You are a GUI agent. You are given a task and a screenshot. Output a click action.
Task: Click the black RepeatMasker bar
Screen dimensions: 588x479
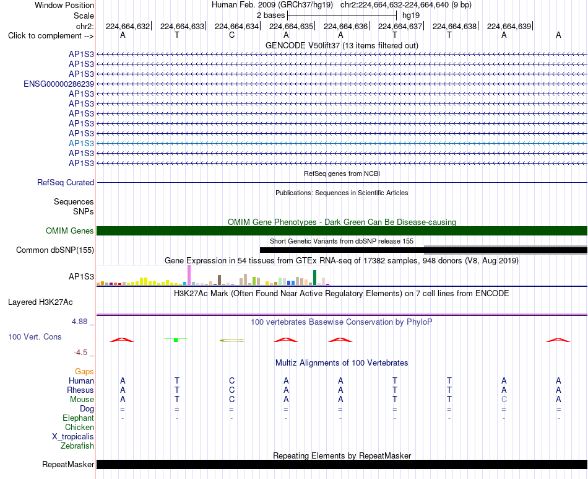pyautogui.click(x=342, y=464)
